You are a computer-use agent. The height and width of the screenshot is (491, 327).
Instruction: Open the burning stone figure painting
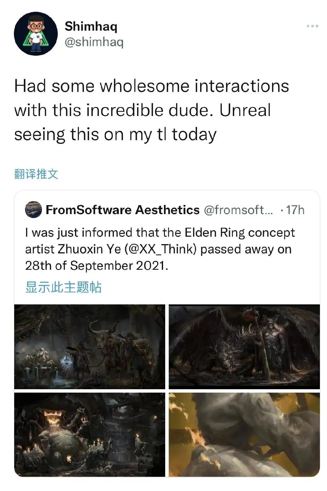pos(244,434)
